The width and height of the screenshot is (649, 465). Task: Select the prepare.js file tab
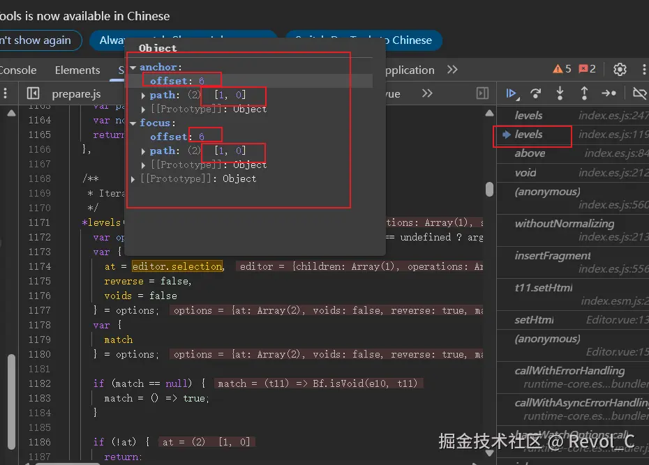[x=76, y=94]
